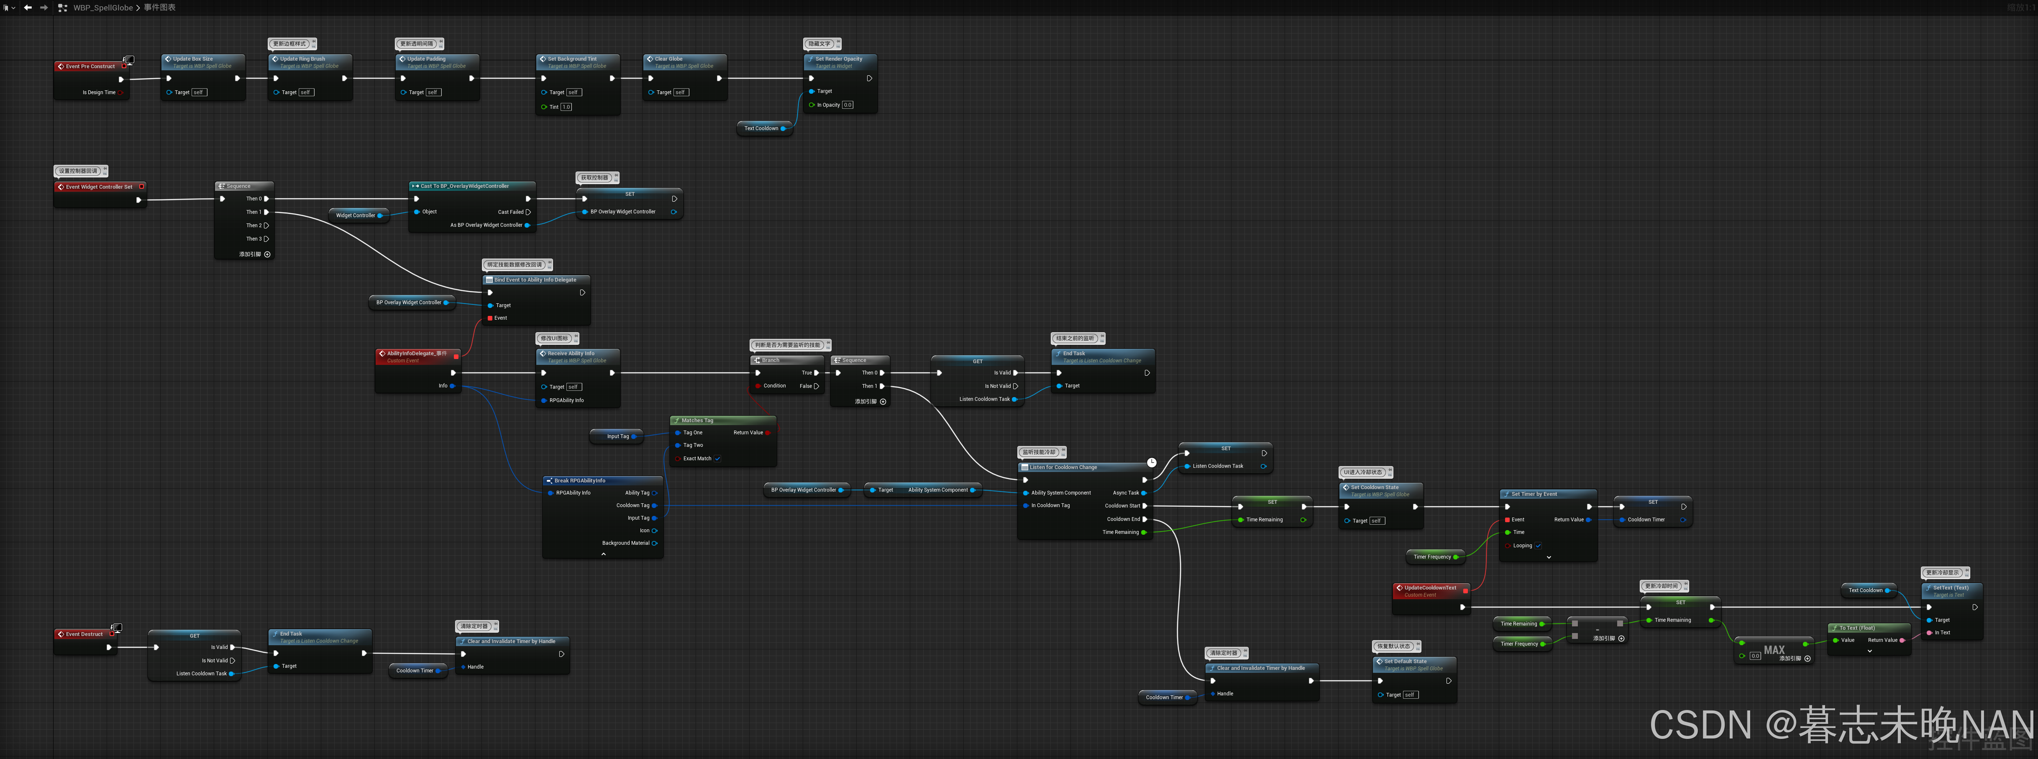The image size is (2038, 759).
Task: Click the blueprint graph icon beside WBP_SpellGlobe
Action: [x=62, y=8]
